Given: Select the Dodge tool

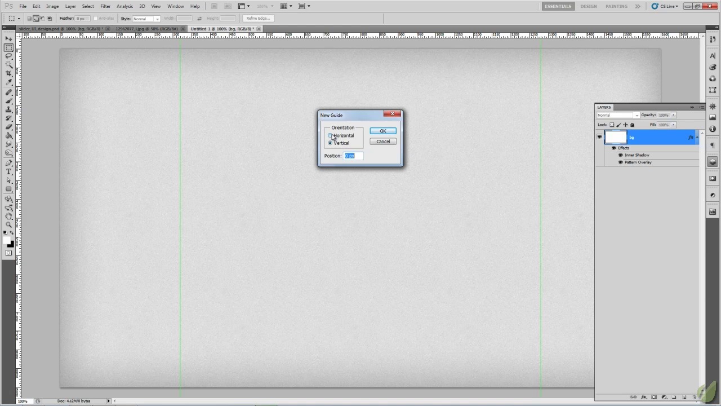Looking at the screenshot, I should 8,153.
